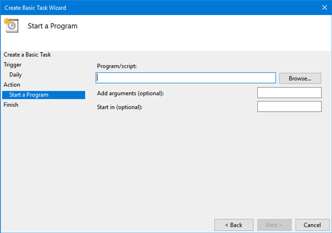Image resolution: width=332 pixels, height=233 pixels.
Task: Click the Add arguments (optional): label
Action: pyautogui.click(x=131, y=93)
